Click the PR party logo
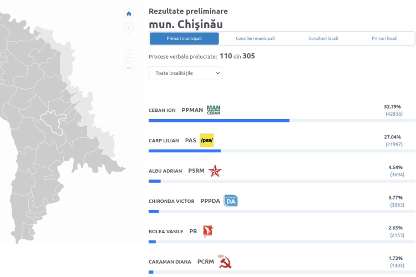This screenshot has width=416, height=277. (208, 231)
